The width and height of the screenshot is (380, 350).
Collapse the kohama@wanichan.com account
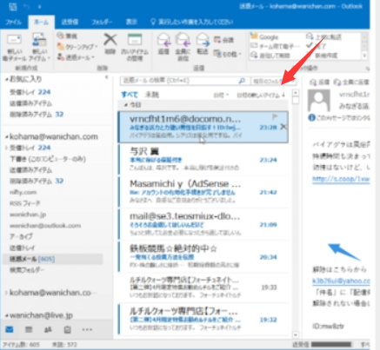6,136
